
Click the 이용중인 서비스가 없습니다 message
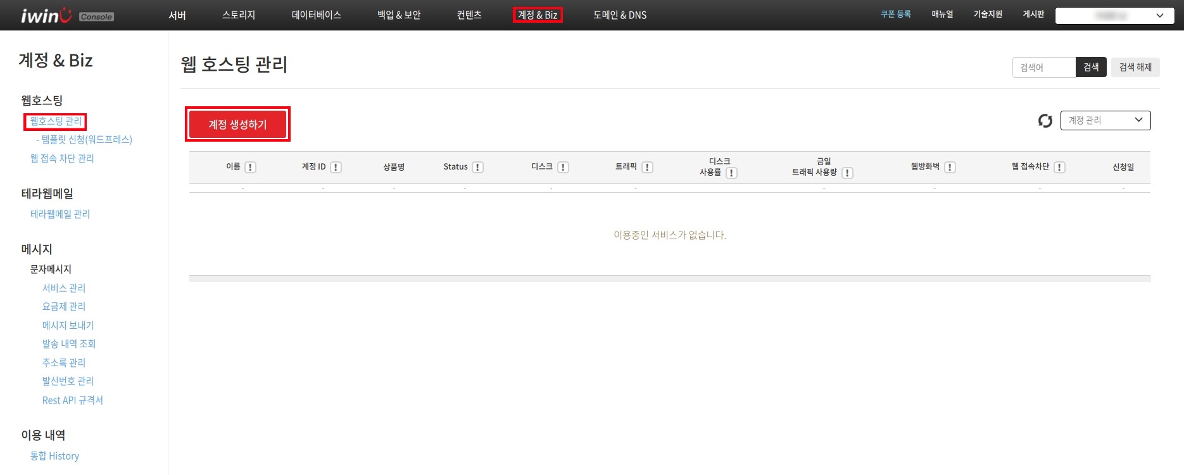670,235
